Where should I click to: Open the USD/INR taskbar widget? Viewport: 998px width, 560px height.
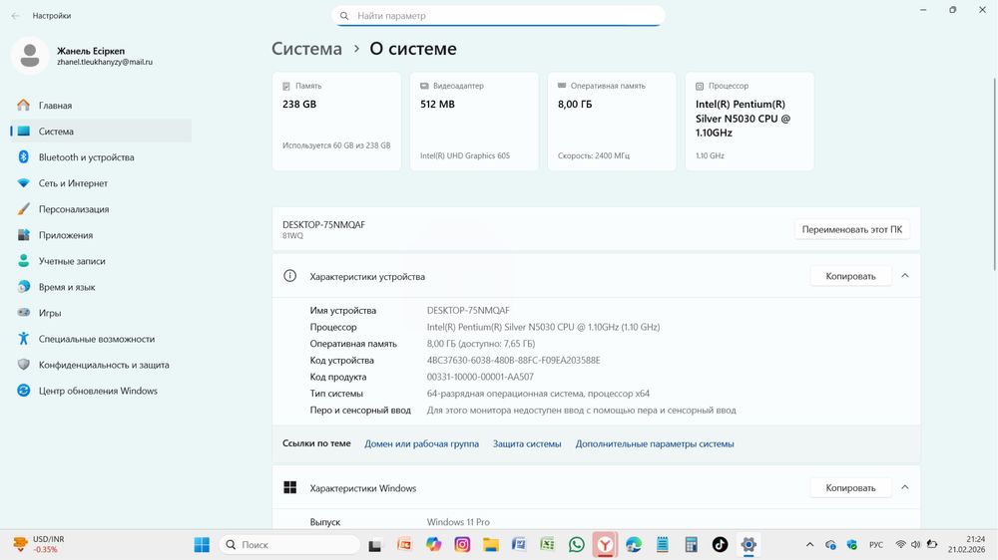tap(40, 545)
